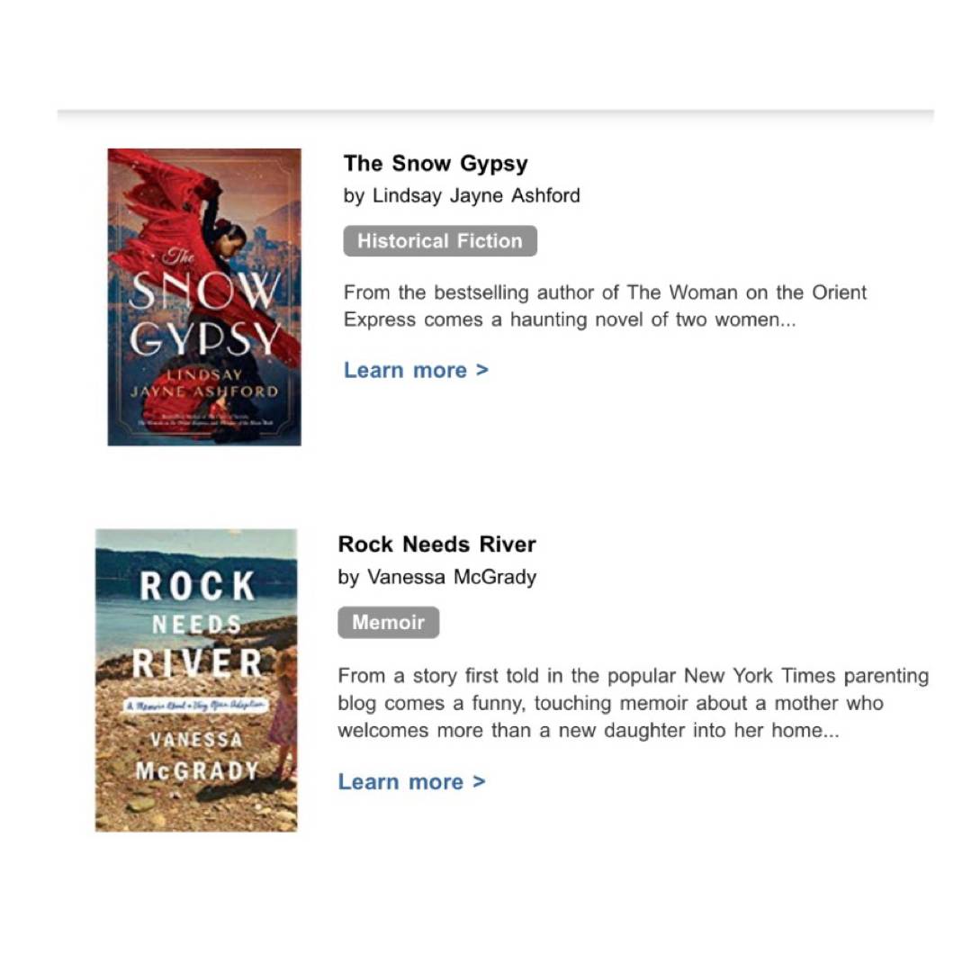Open The Snow Gypsy title heading

point(436,164)
